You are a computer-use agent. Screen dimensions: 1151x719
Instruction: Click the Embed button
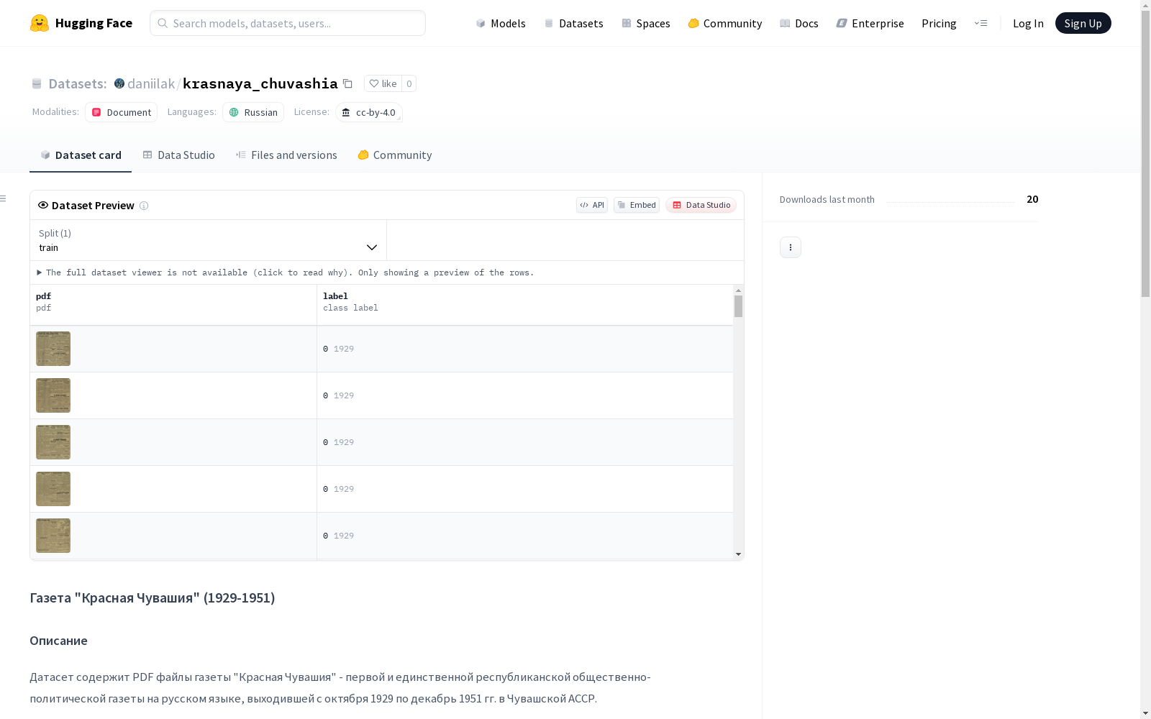pyautogui.click(x=637, y=205)
